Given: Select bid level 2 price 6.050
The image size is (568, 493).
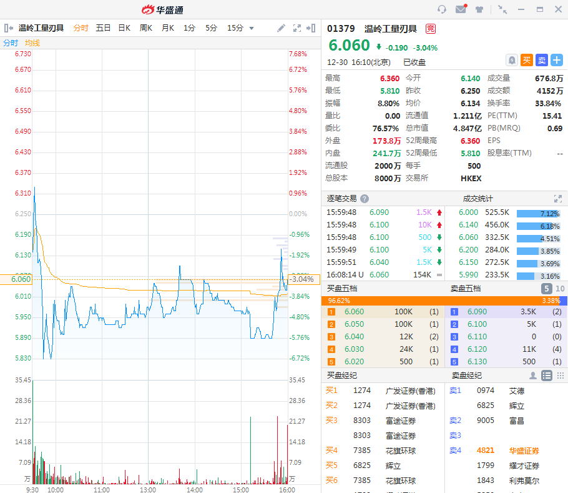Looking at the screenshot, I should (x=354, y=324).
